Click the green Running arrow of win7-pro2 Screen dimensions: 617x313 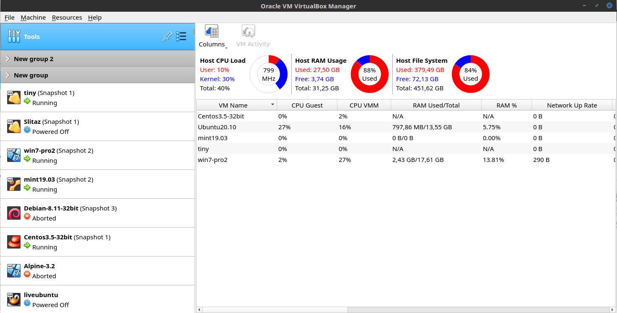coord(27,159)
